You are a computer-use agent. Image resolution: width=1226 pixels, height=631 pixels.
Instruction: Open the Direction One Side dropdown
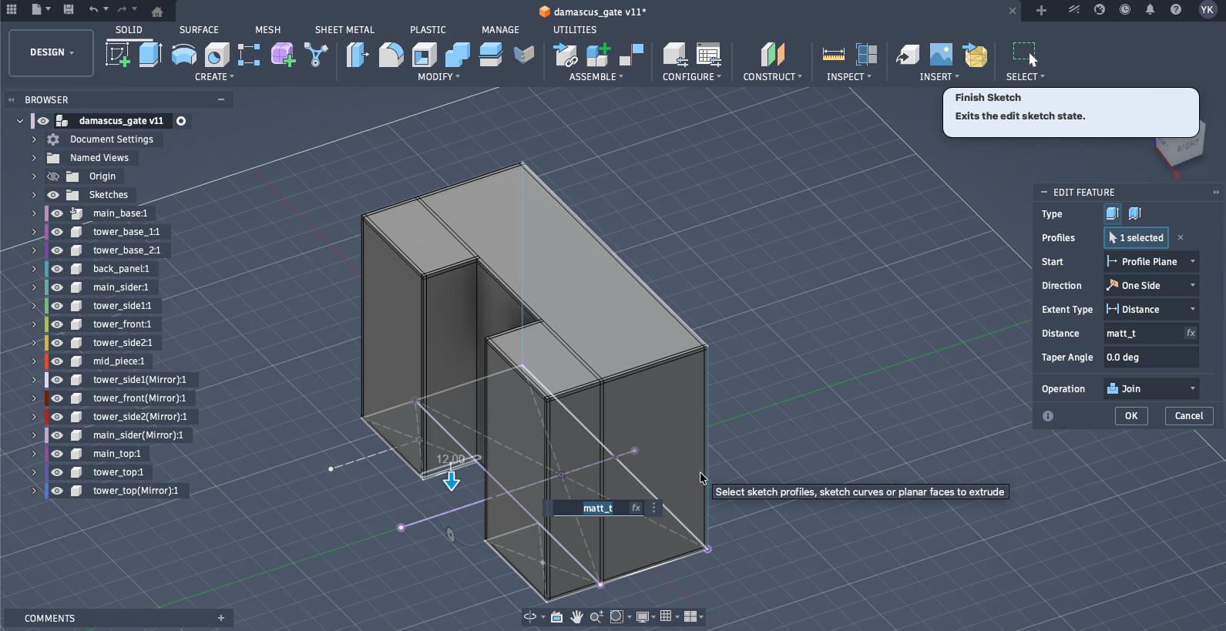click(1150, 286)
